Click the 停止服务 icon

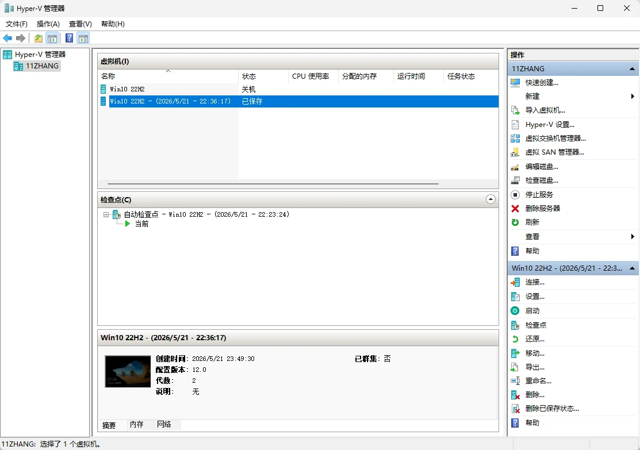[515, 195]
